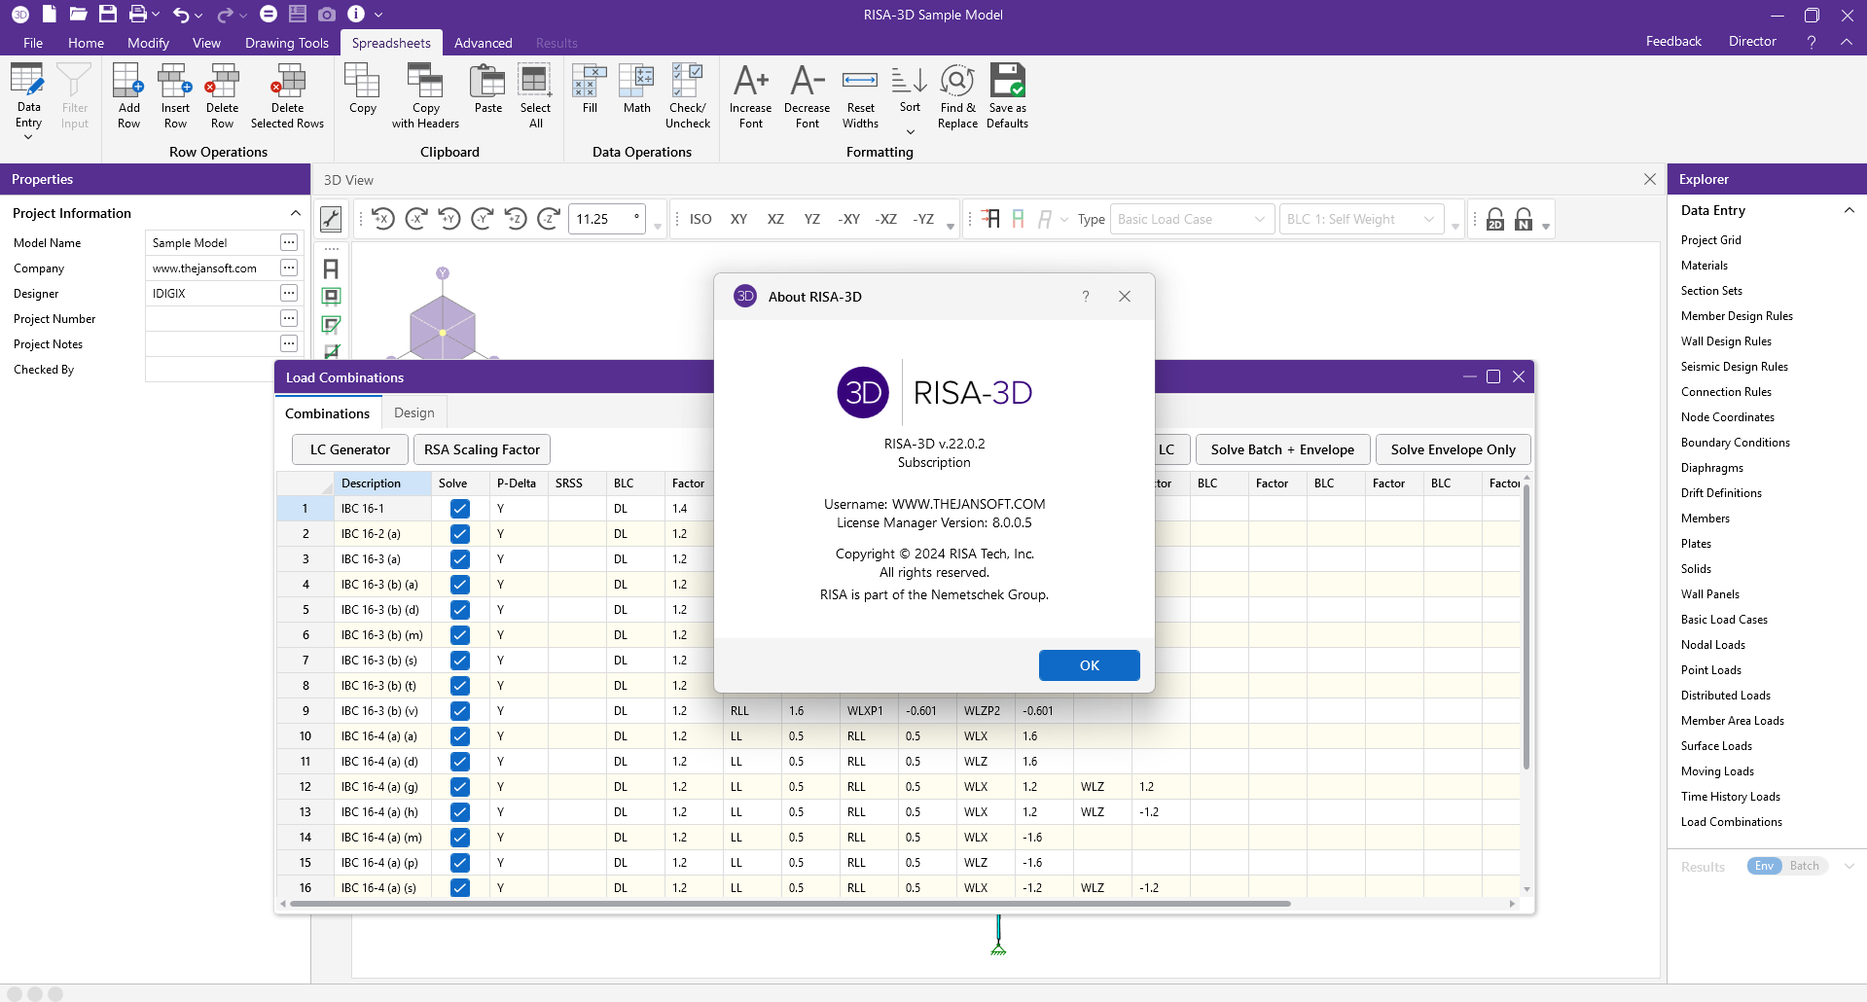Switch to the Drawing Tools tab
This screenshot has height=1002, width=1867.
287,43
